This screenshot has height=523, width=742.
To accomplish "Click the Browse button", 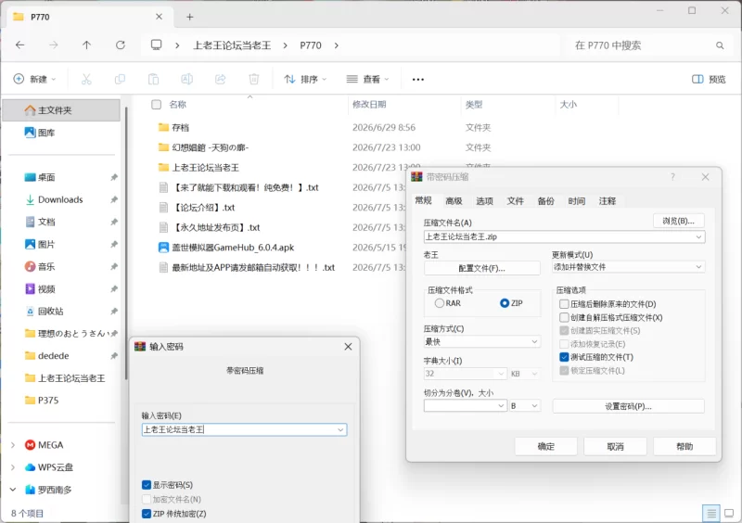I will (x=679, y=221).
